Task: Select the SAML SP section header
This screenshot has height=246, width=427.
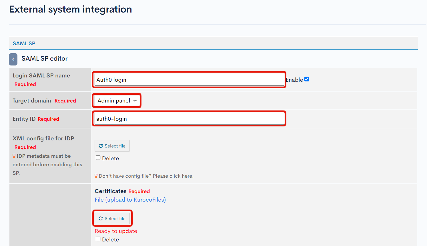Action: tap(24, 43)
